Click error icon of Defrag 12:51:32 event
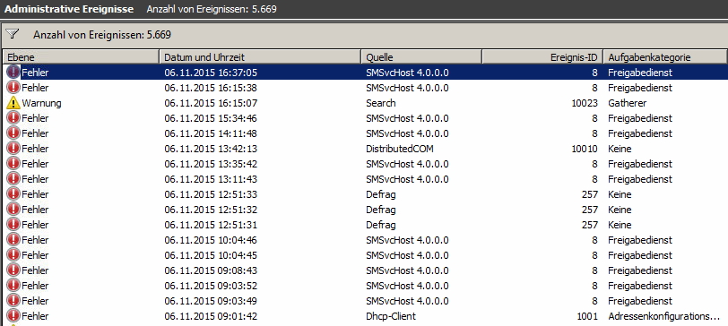This screenshot has height=326, width=728. pyautogui.click(x=13, y=210)
